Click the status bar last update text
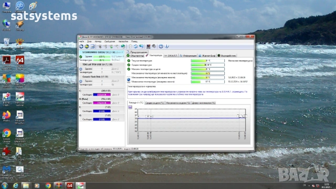Screen dimensions: 336x189 pos(109,149)
